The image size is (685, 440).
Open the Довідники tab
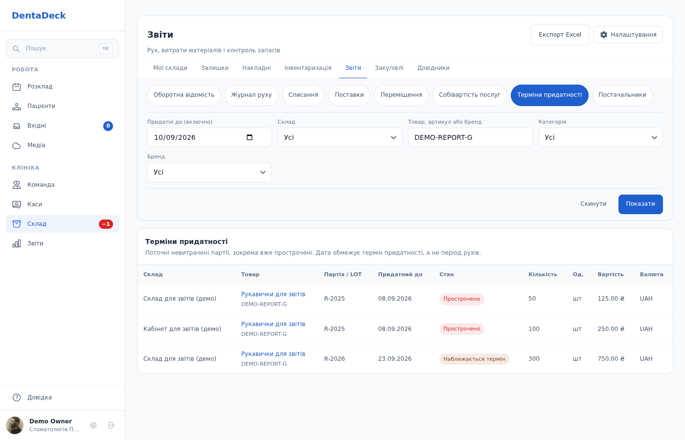pos(434,68)
